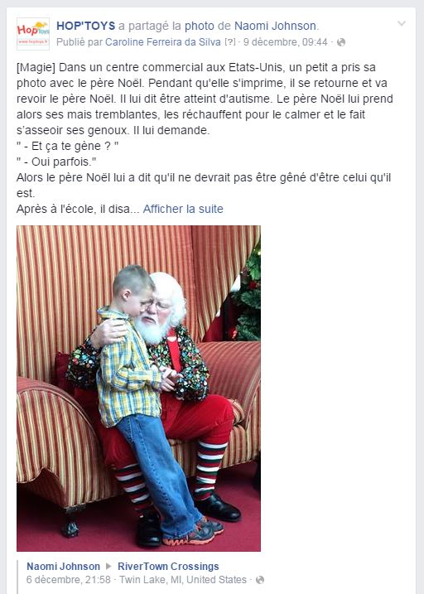The height and width of the screenshot is (594, 424).
Task: Visit Caroline Ferreira da Silva's profile
Action: pyautogui.click(x=163, y=42)
